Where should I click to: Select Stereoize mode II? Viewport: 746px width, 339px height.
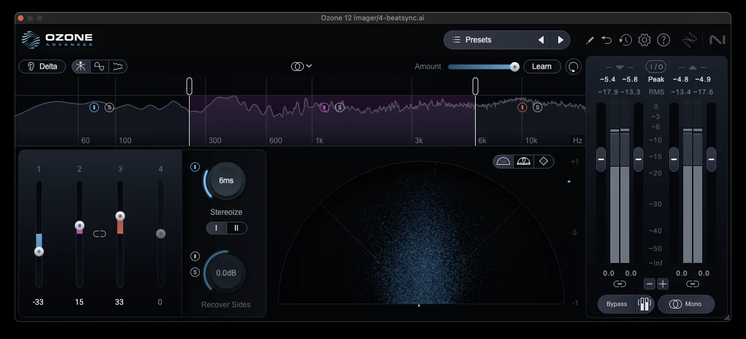pos(237,228)
